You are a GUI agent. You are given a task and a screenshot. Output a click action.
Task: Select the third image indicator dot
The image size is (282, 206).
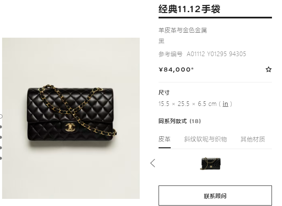1,137
